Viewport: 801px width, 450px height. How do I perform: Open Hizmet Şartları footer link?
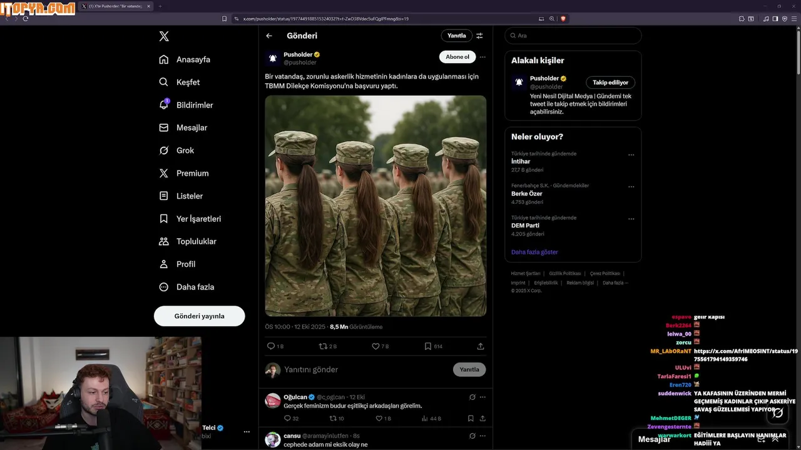click(526, 274)
